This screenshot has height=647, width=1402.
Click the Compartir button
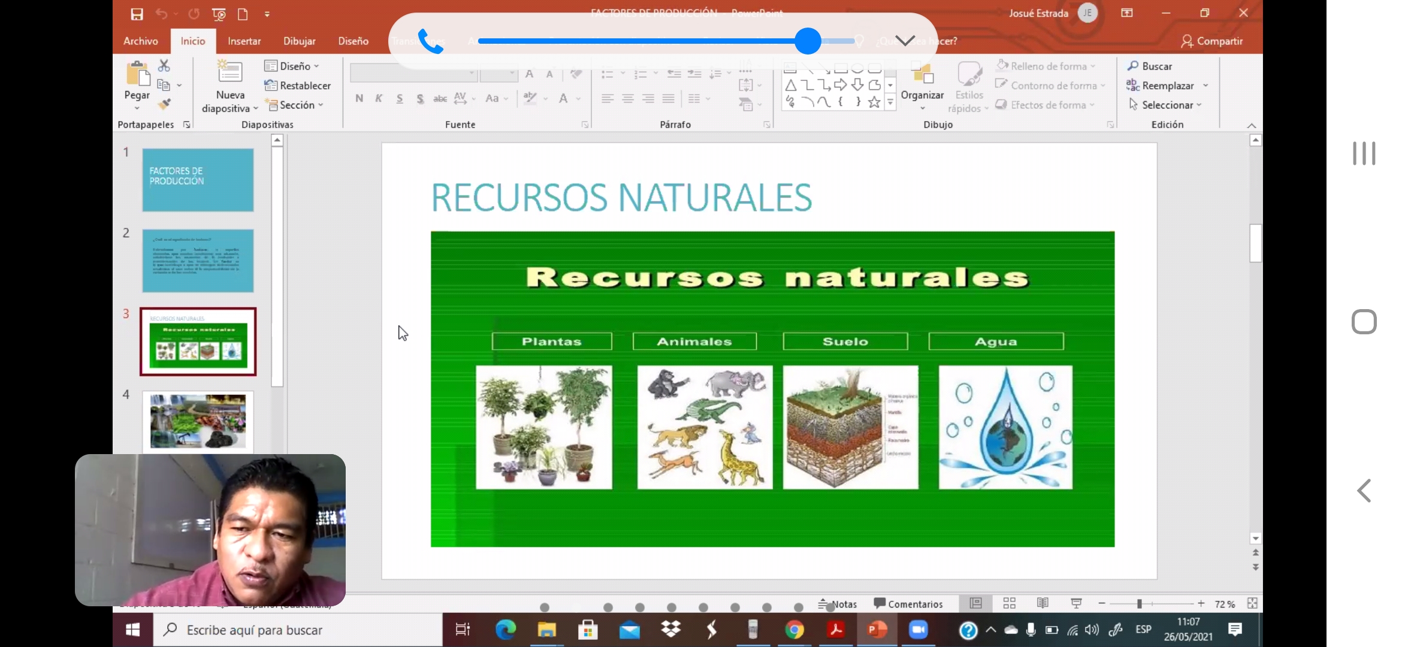[x=1211, y=41]
